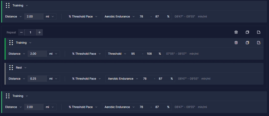Duplicate the Threshold training step via its copy icon
Image resolution: width=269 pixels, height=116 pixels.
pyautogui.click(x=247, y=43)
